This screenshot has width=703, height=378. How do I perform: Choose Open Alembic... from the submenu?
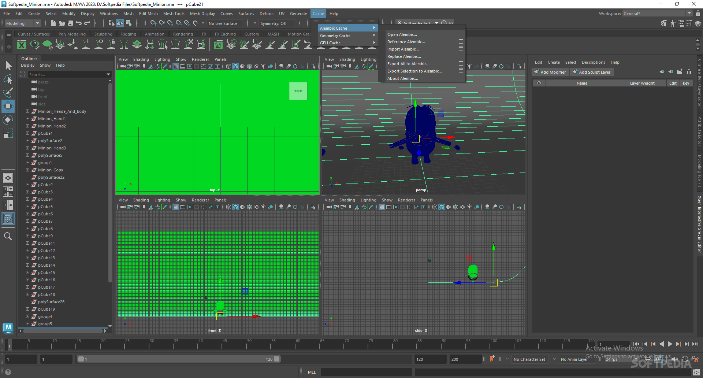tap(402, 34)
